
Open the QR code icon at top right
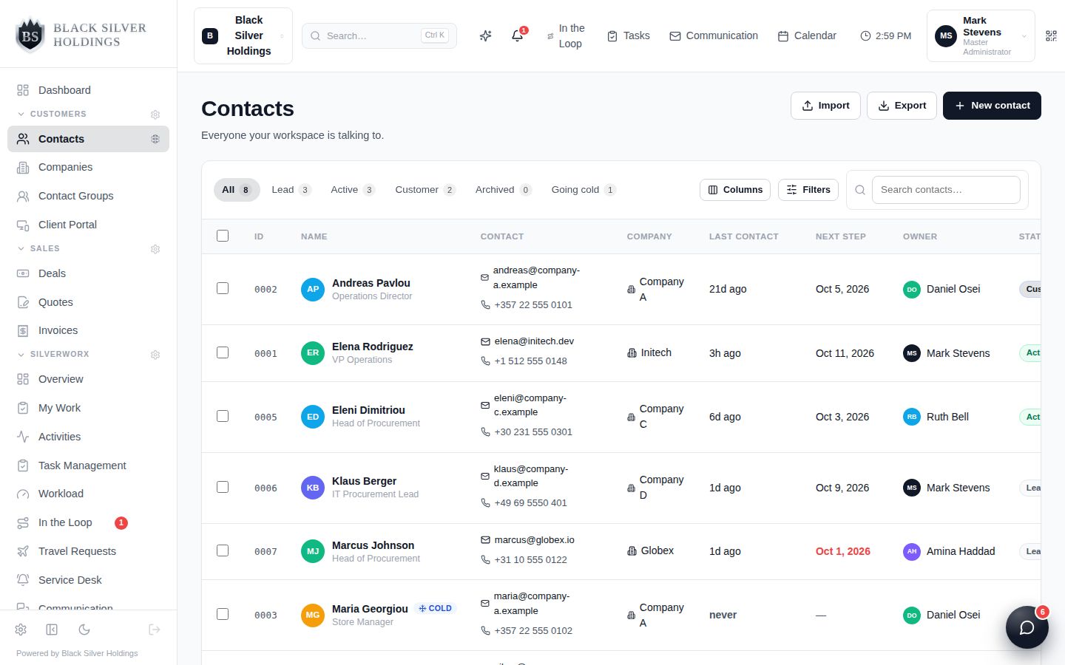pos(1051,35)
